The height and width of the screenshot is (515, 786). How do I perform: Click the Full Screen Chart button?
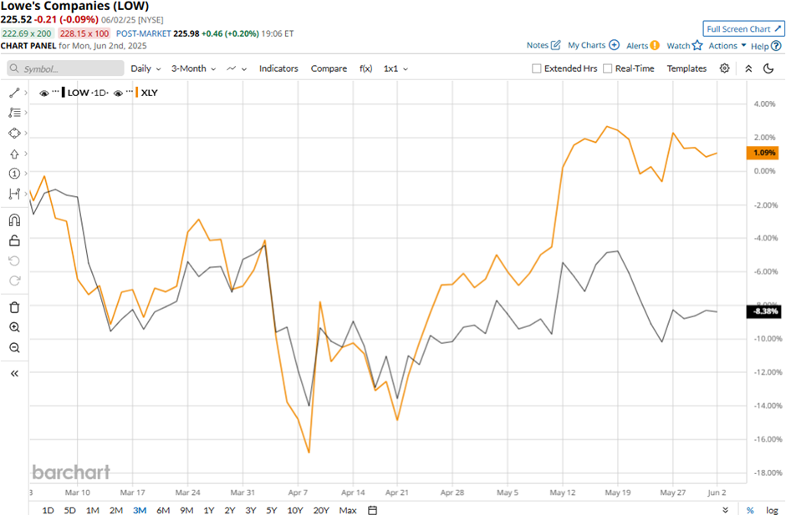point(744,29)
